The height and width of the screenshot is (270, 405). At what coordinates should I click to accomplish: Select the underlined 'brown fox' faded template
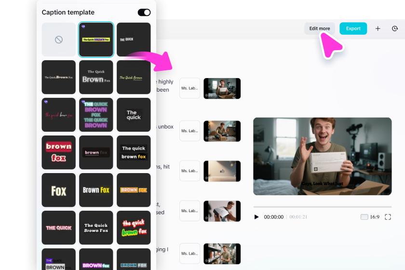point(96,152)
